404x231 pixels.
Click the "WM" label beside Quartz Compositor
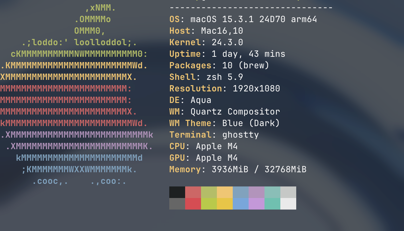point(175,112)
